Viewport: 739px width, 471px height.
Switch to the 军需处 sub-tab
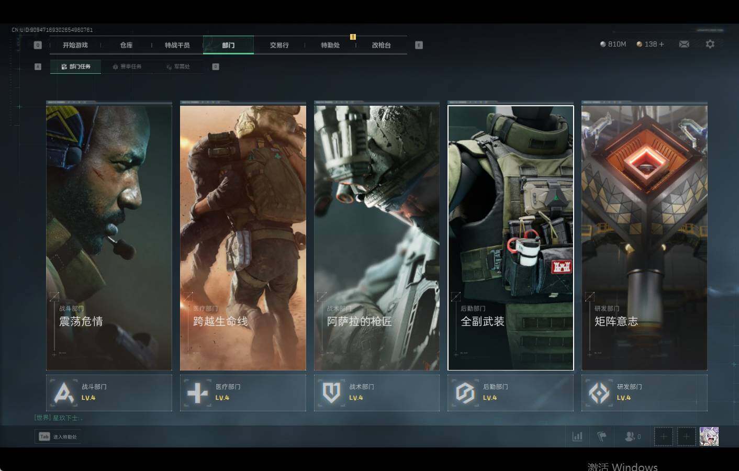[178, 66]
